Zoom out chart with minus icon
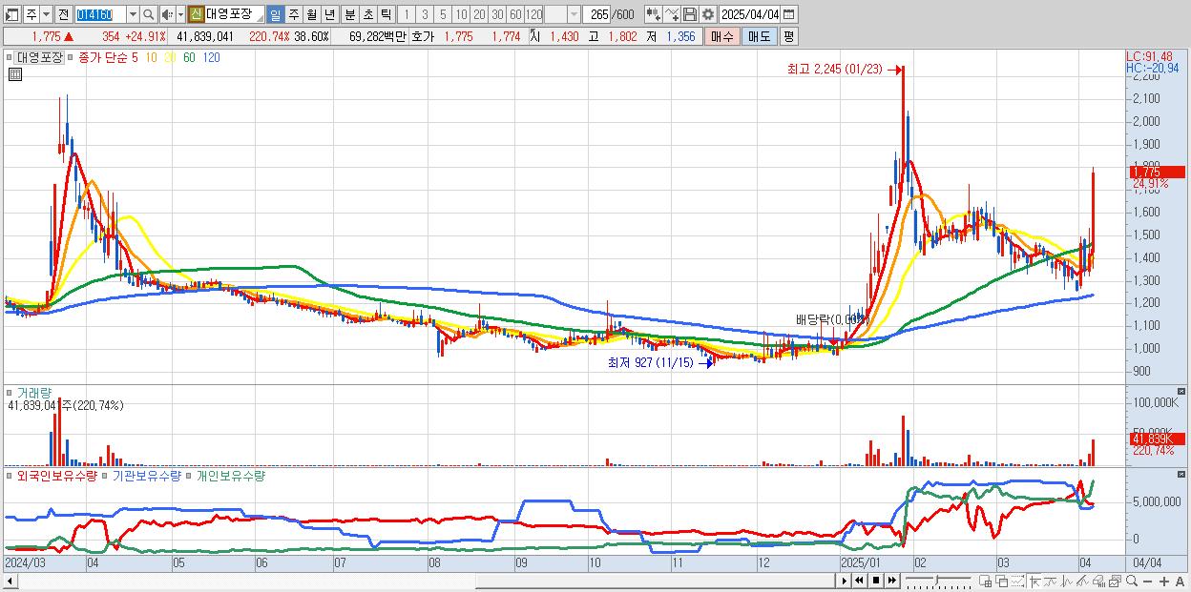1191x592 pixels. tap(1147, 582)
